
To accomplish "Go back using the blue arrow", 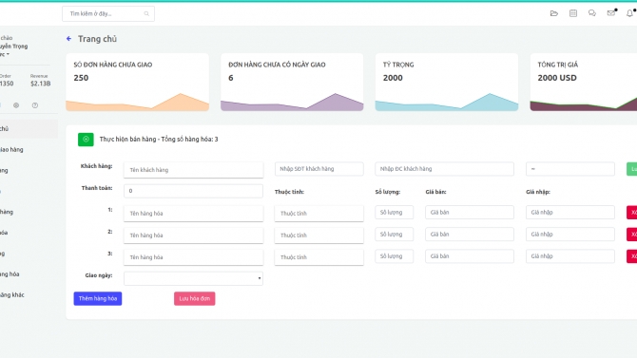I will click(x=68, y=39).
